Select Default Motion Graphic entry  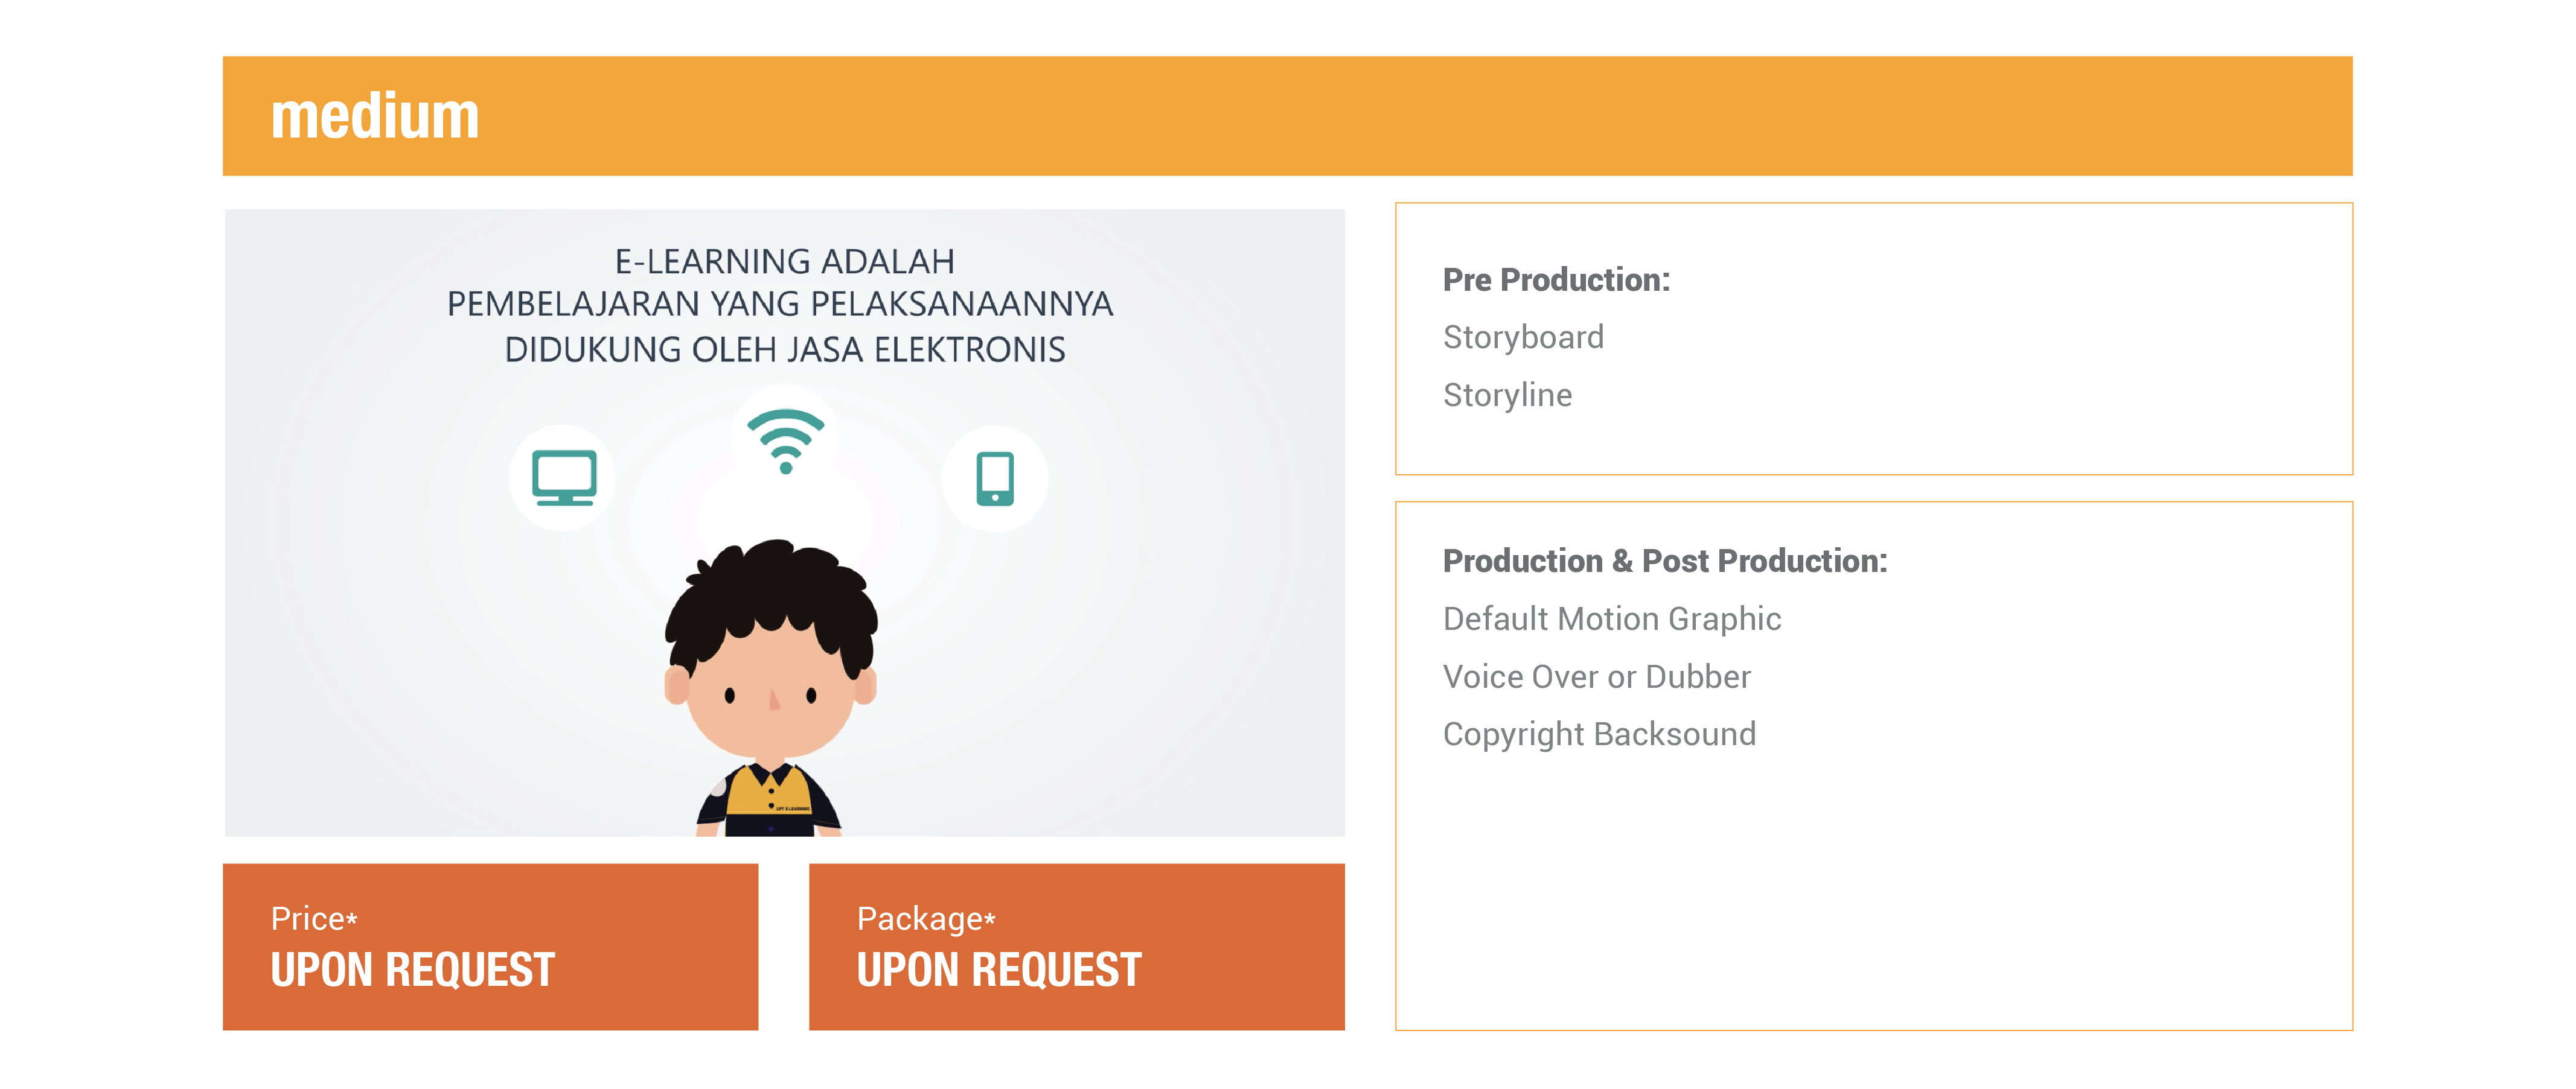[1612, 620]
